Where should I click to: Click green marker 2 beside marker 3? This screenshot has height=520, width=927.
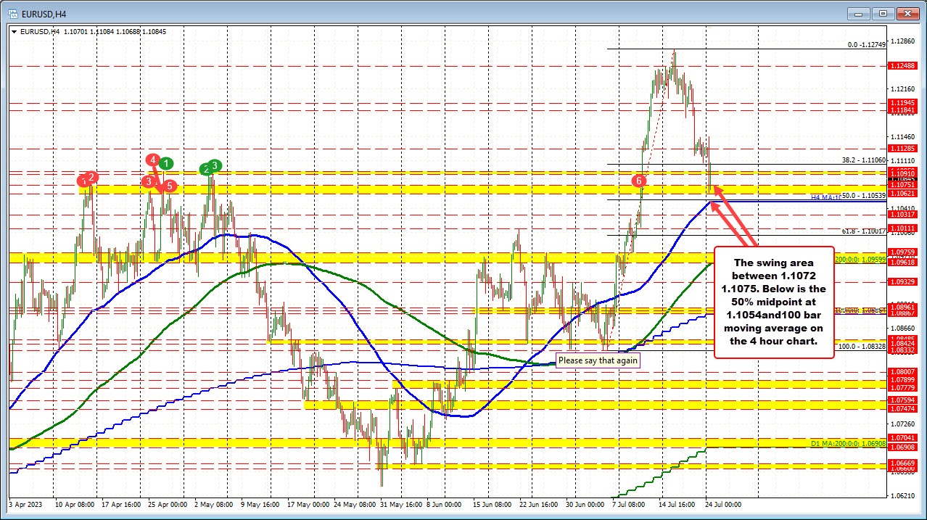205,169
